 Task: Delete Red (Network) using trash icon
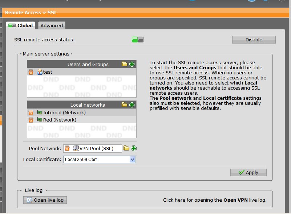[31, 120]
